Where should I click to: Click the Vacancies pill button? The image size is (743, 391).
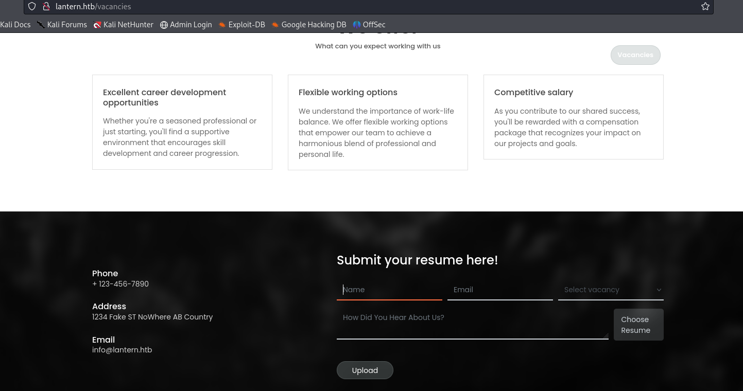click(635, 55)
